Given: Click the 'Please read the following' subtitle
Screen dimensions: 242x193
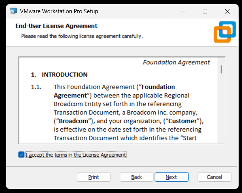Looking at the screenshot, I should pyautogui.click(x=82, y=36).
